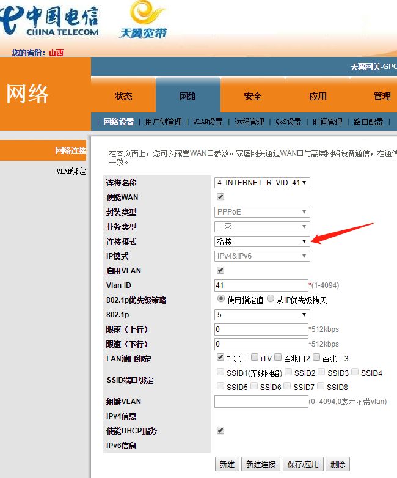
Task: Click the Vlan ID input field
Action: click(261, 285)
